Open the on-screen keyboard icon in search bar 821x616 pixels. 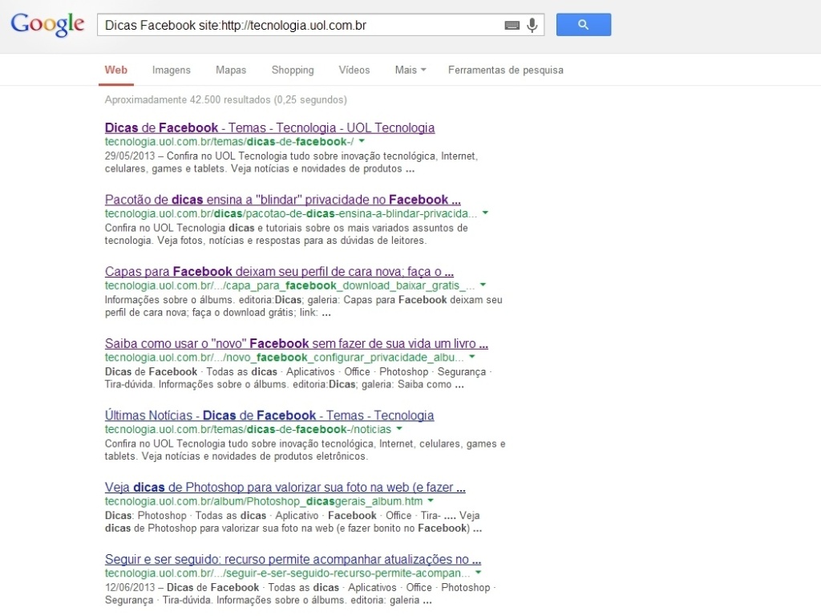click(512, 25)
